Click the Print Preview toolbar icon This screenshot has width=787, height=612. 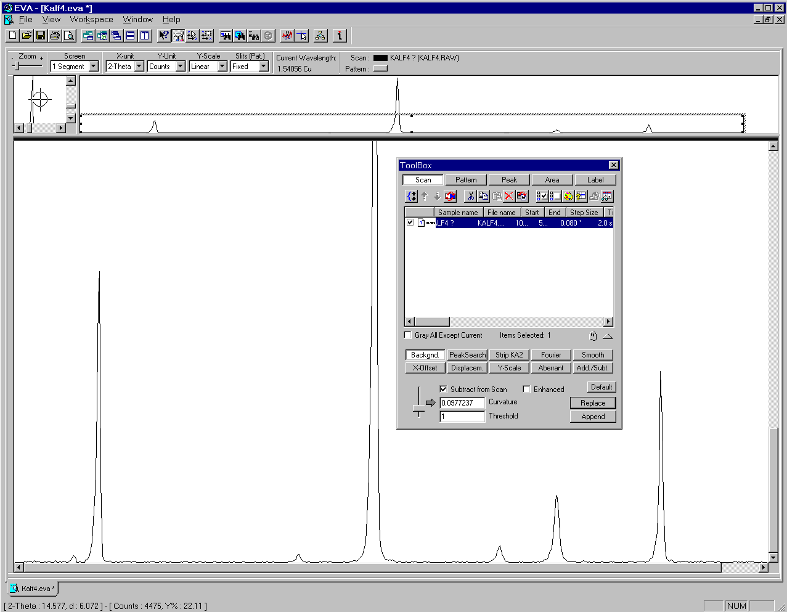(x=69, y=36)
